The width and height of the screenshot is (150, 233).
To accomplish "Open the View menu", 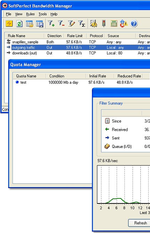I will coord(19,14).
